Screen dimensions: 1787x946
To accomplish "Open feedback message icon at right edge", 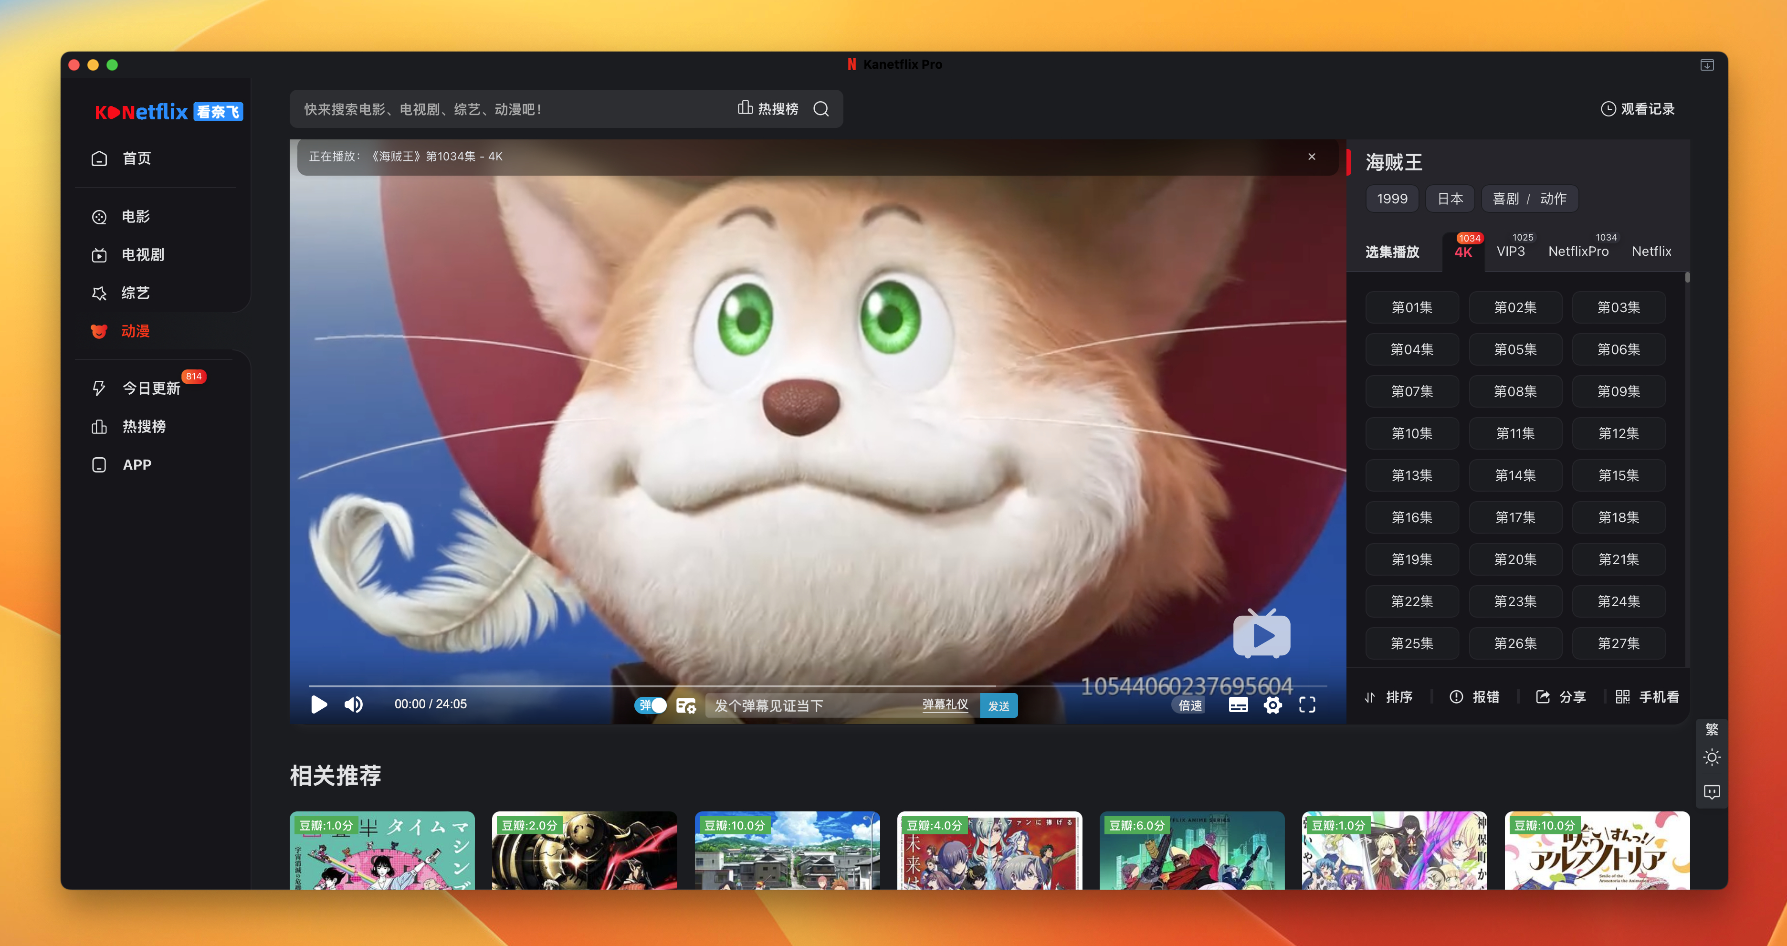I will [1712, 791].
